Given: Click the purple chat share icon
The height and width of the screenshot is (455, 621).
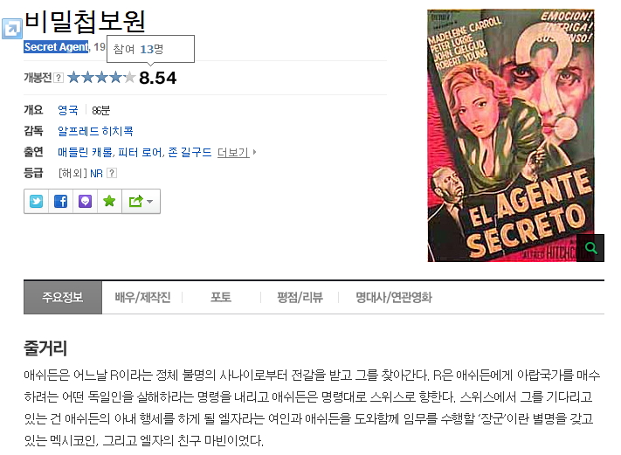Looking at the screenshot, I should 85,201.
